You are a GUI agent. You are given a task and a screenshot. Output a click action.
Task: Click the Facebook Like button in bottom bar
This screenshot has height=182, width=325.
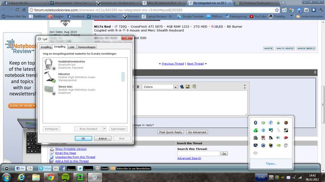(x=21, y=169)
